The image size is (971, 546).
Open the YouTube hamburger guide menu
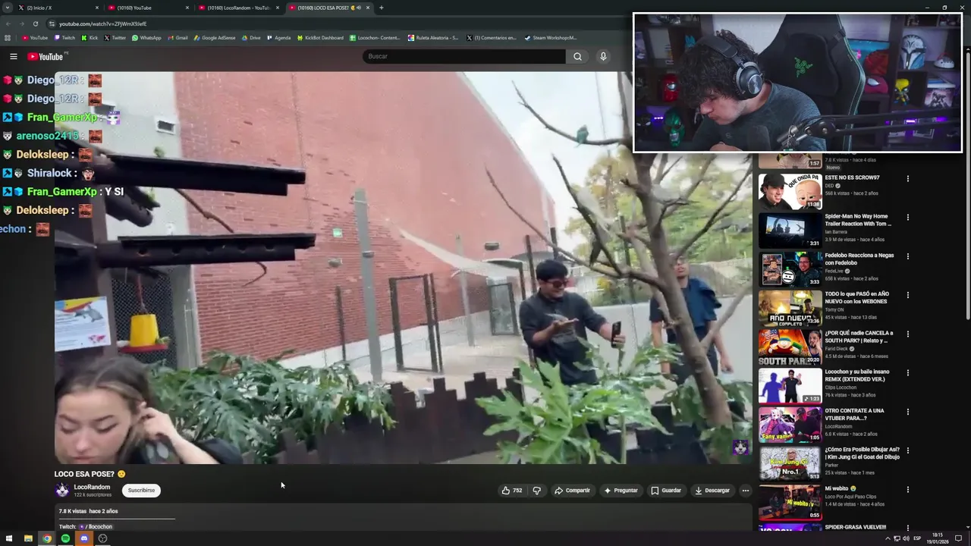(13, 56)
